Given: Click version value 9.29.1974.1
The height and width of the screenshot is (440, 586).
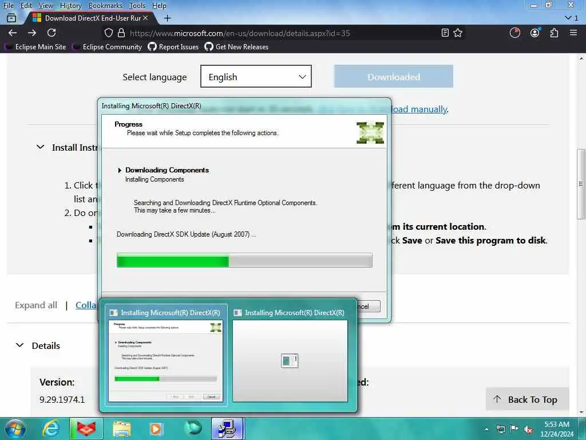Looking at the screenshot, I should (62, 399).
